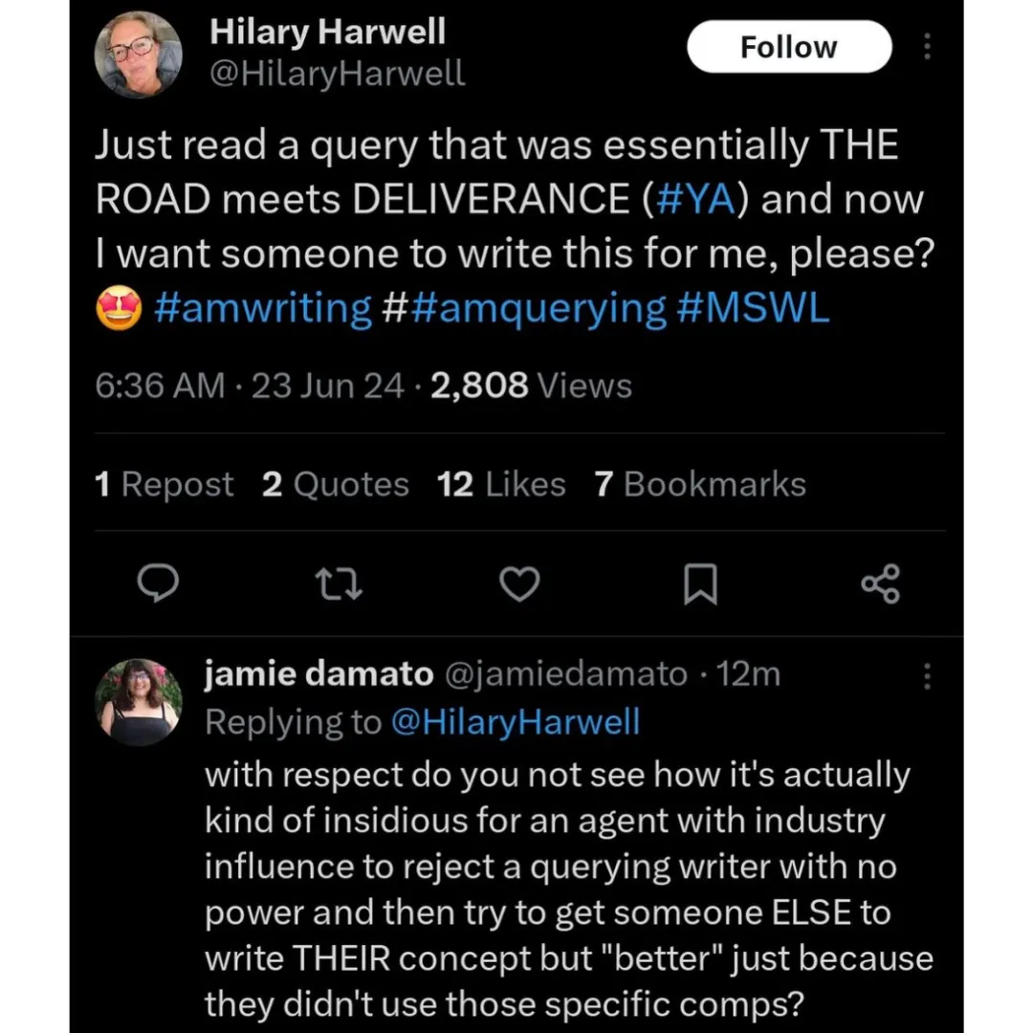The width and height of the screenshot is (1033, 1033).
Task: Follow Hilary Harwell
Action: click(789, 47)
